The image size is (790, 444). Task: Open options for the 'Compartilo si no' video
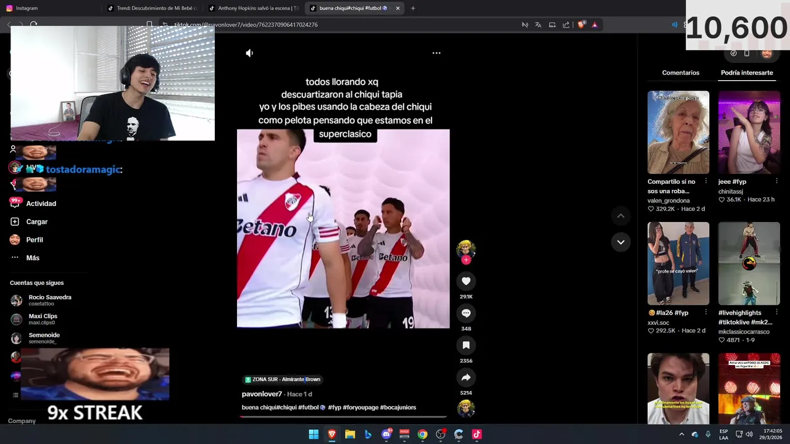[x=705, y=182]
